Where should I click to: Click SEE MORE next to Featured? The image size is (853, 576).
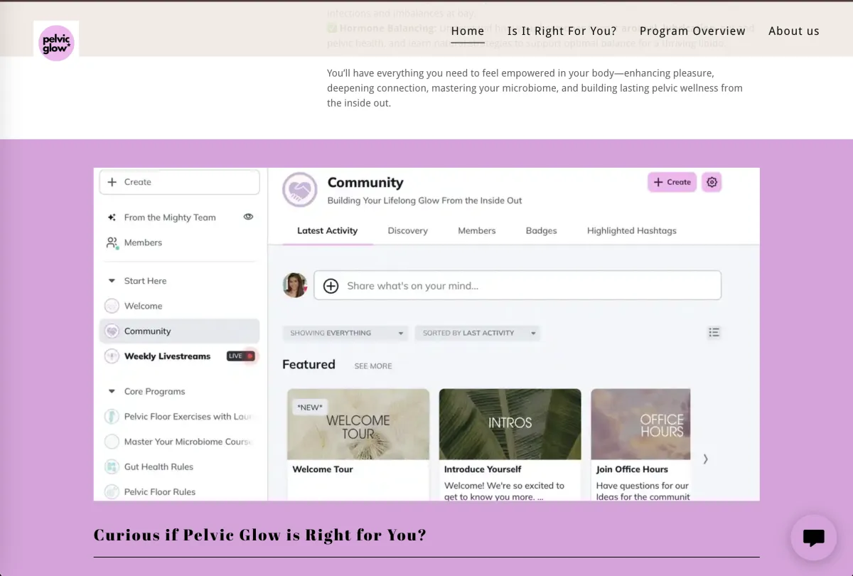click(x=373, y=366)
